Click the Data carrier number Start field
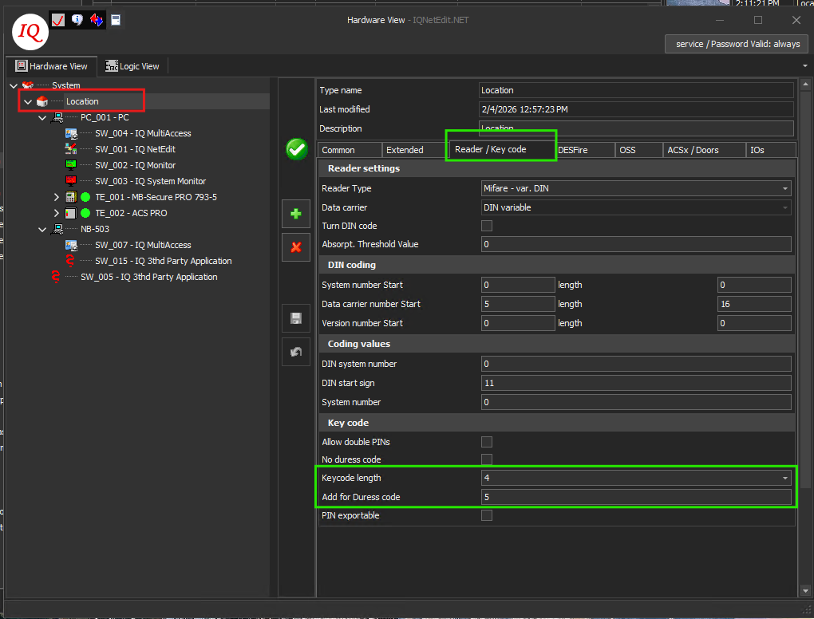 click(518, 304)
